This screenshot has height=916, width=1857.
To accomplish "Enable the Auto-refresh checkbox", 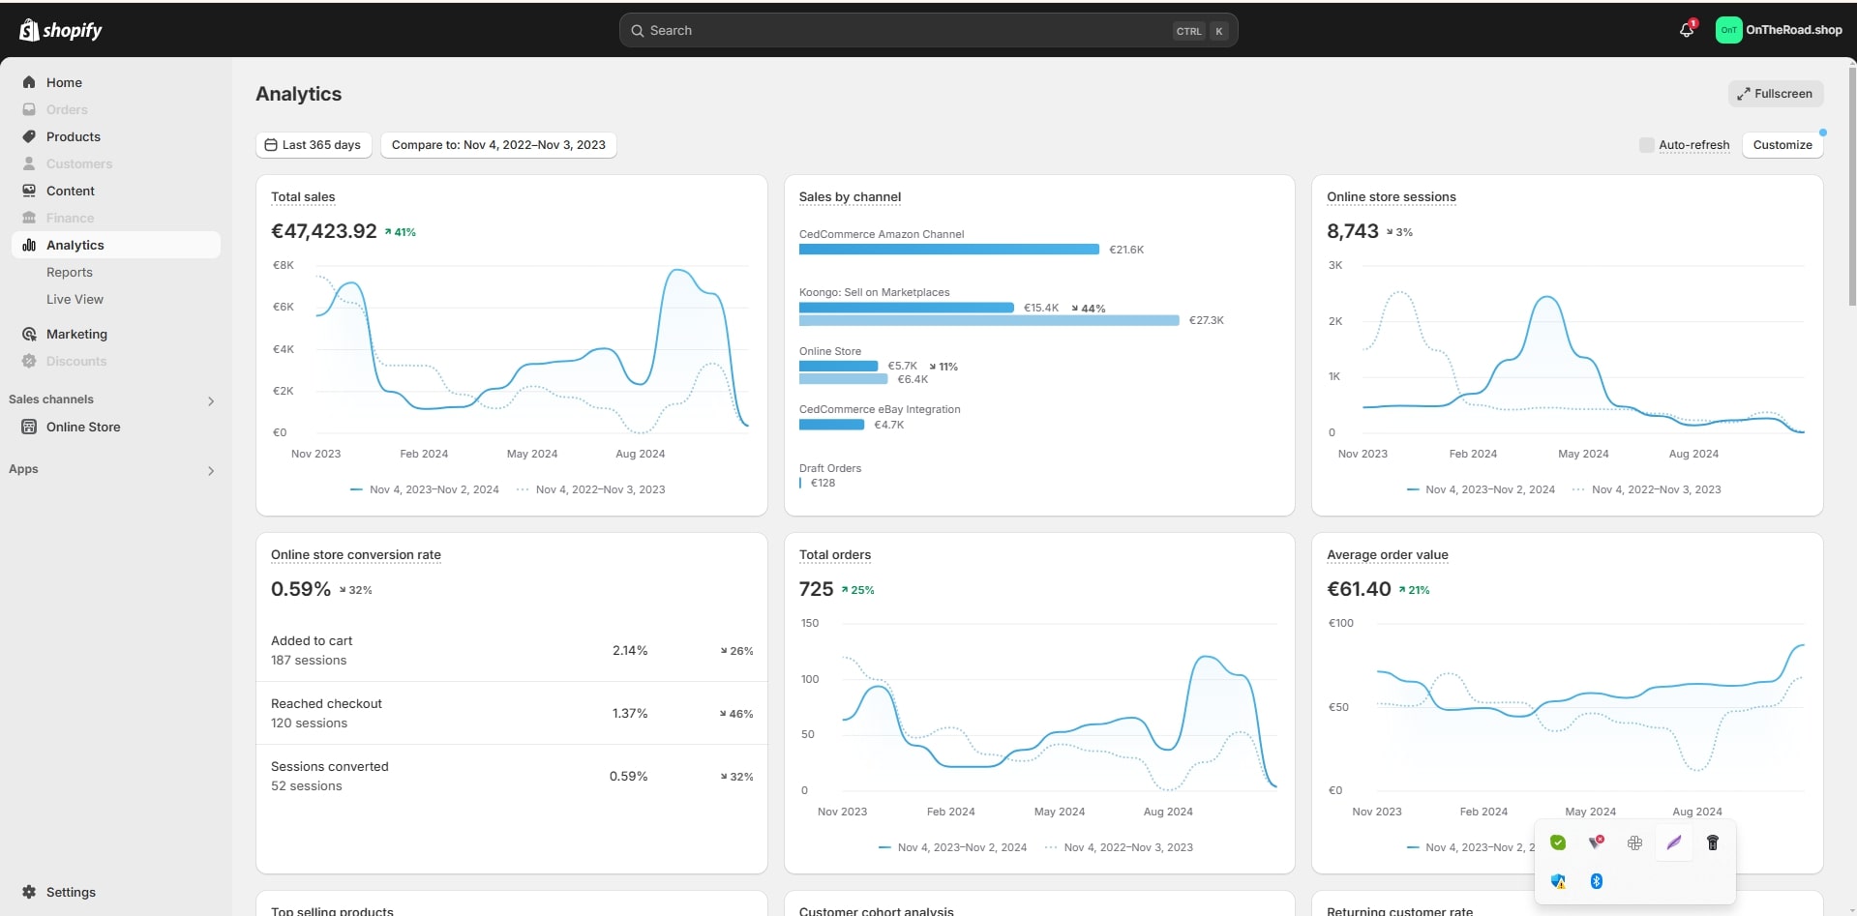I will tap(1646, 145).
